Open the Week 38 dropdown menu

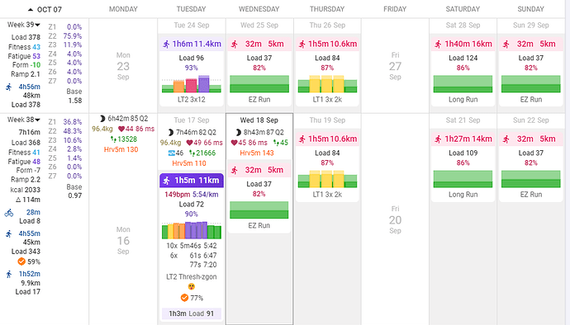click(38, 120)
